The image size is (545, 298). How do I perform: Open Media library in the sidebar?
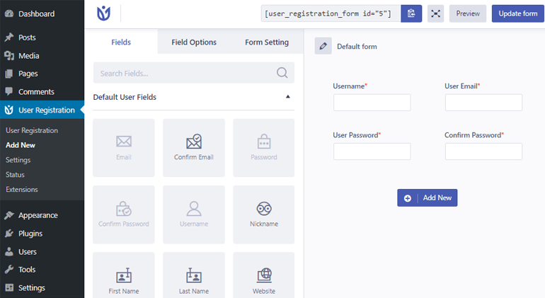click(x=42, y=56)
